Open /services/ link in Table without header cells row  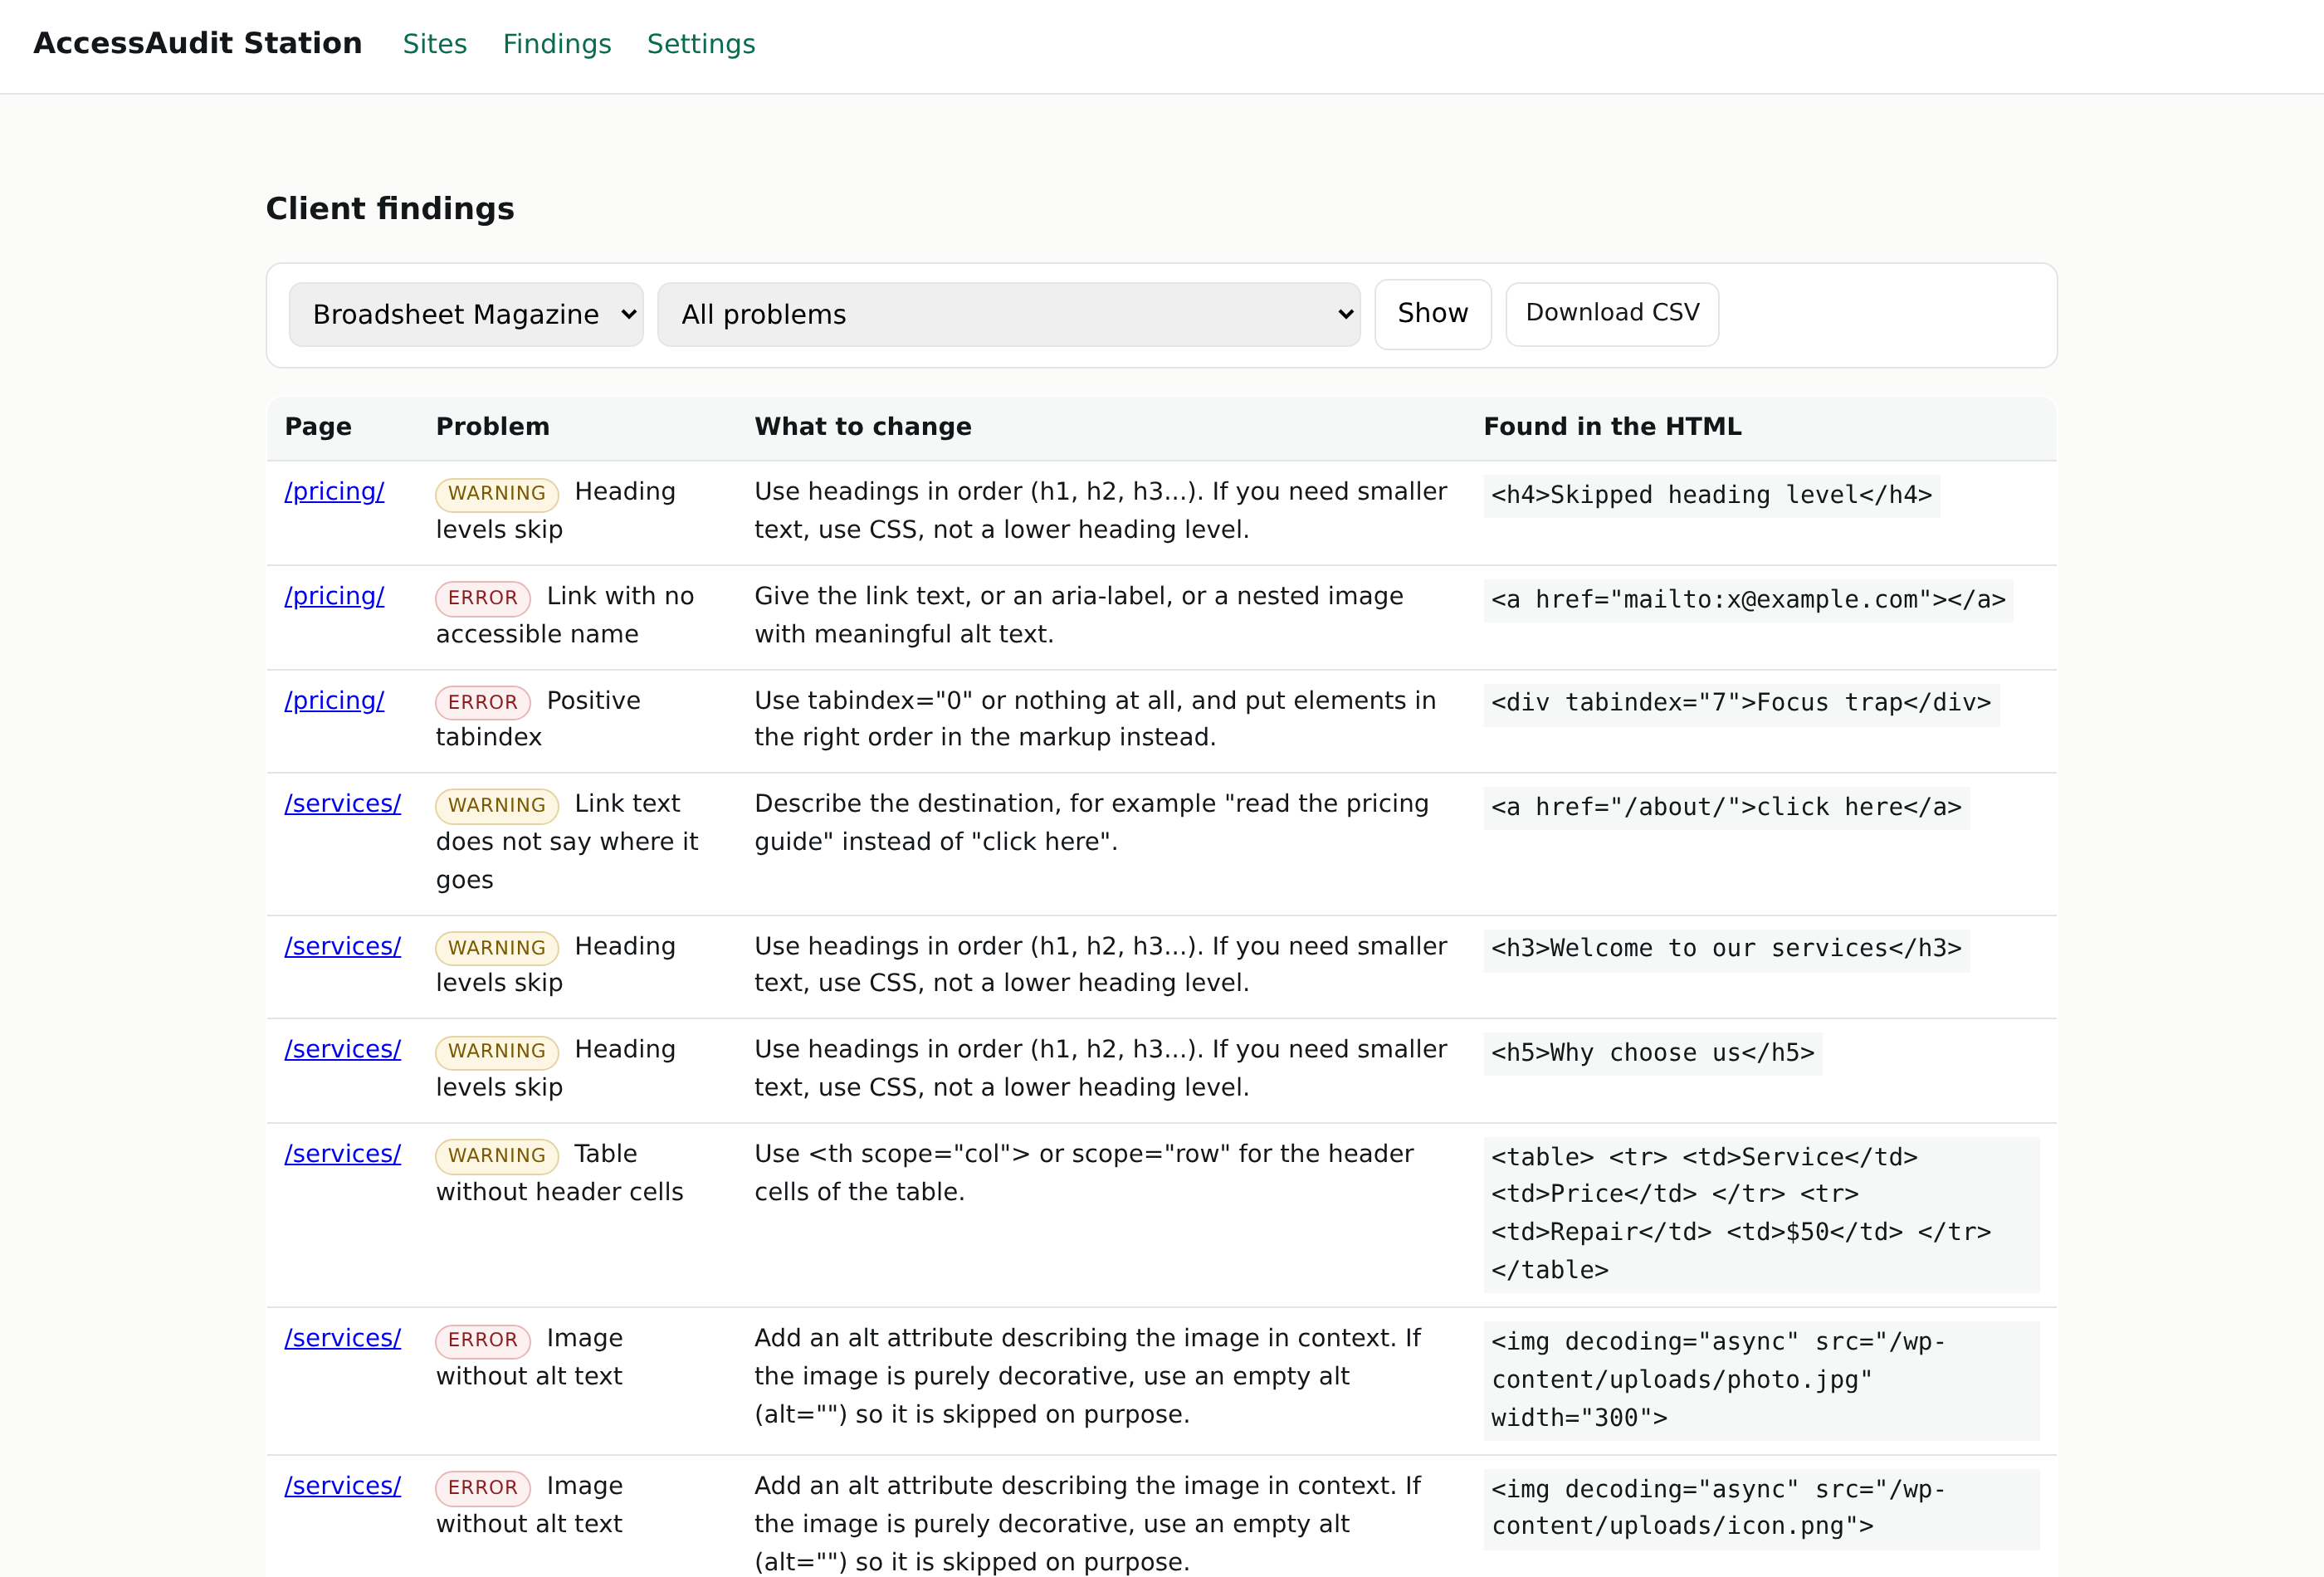342,1153
